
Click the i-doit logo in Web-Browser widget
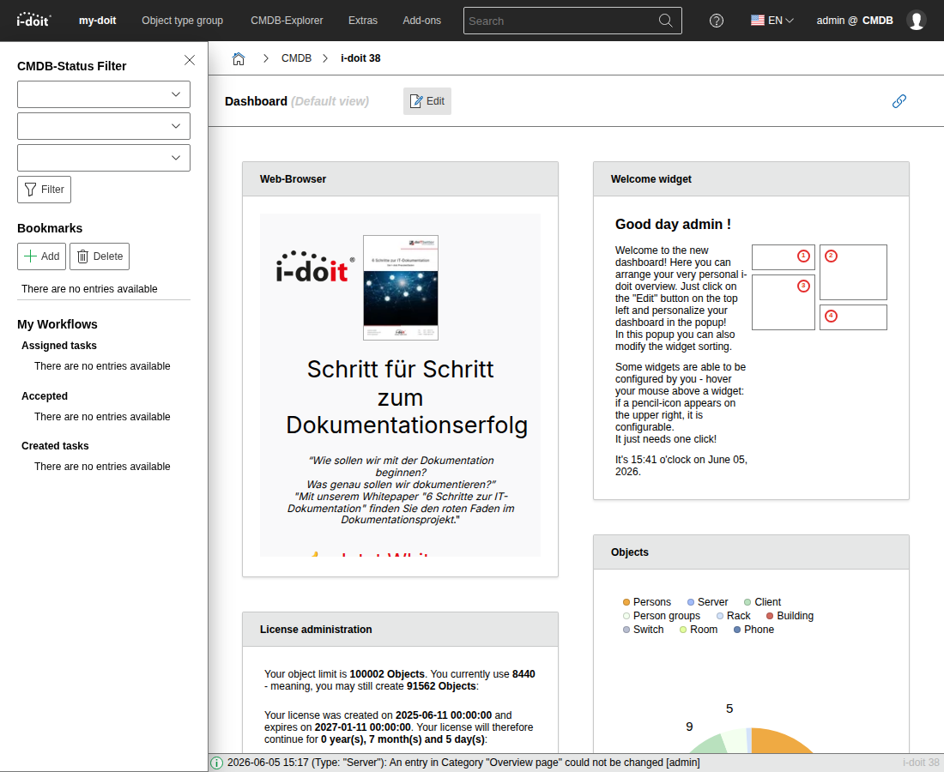[x=315, y=267]
